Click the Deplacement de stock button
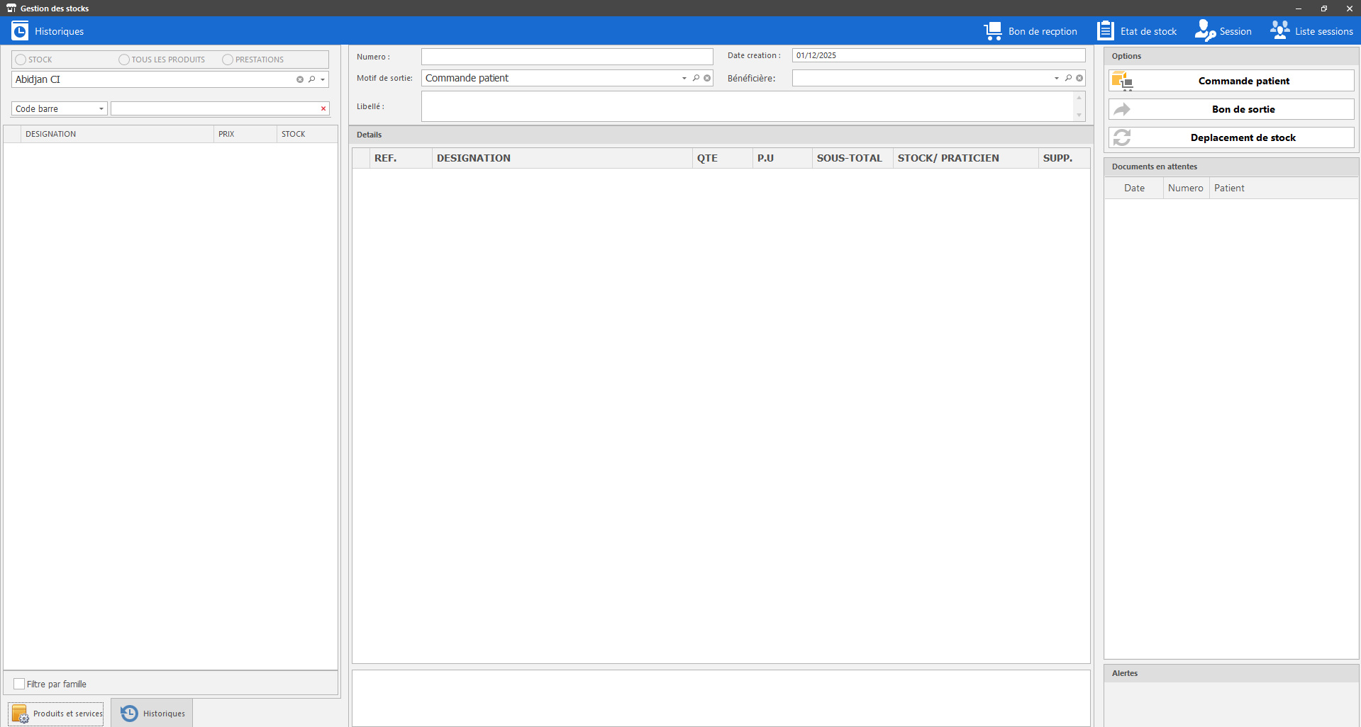Image resolution: width=1361 pixels, height=727 pixels. tap(1231, 137)
